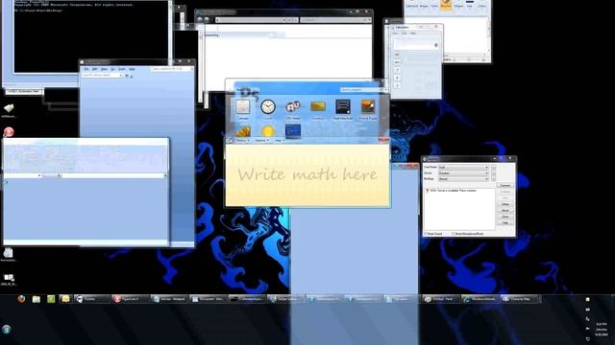Select the Calendar gadget in Gadget Gallery
The height and width of the screenshot is (345, 615).
click(x=243, y=107)
